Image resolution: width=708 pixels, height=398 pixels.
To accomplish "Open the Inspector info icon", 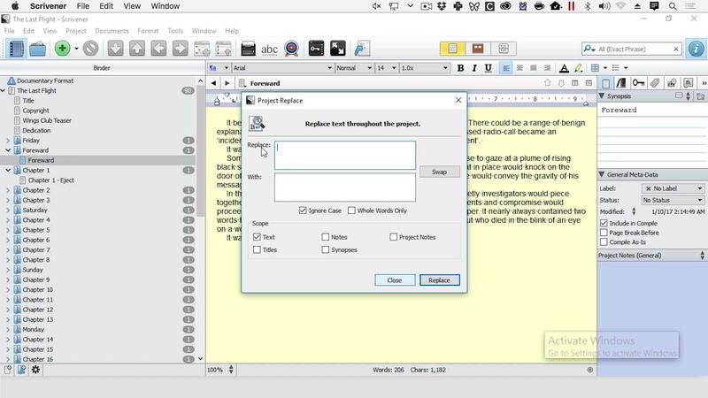I will tap(696, 49).
